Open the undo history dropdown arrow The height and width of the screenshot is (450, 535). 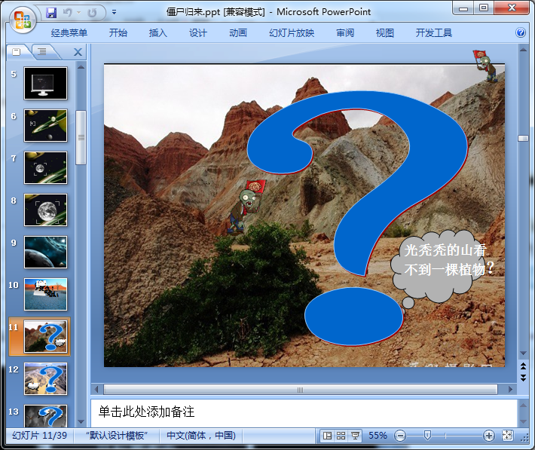pos(79,13)
